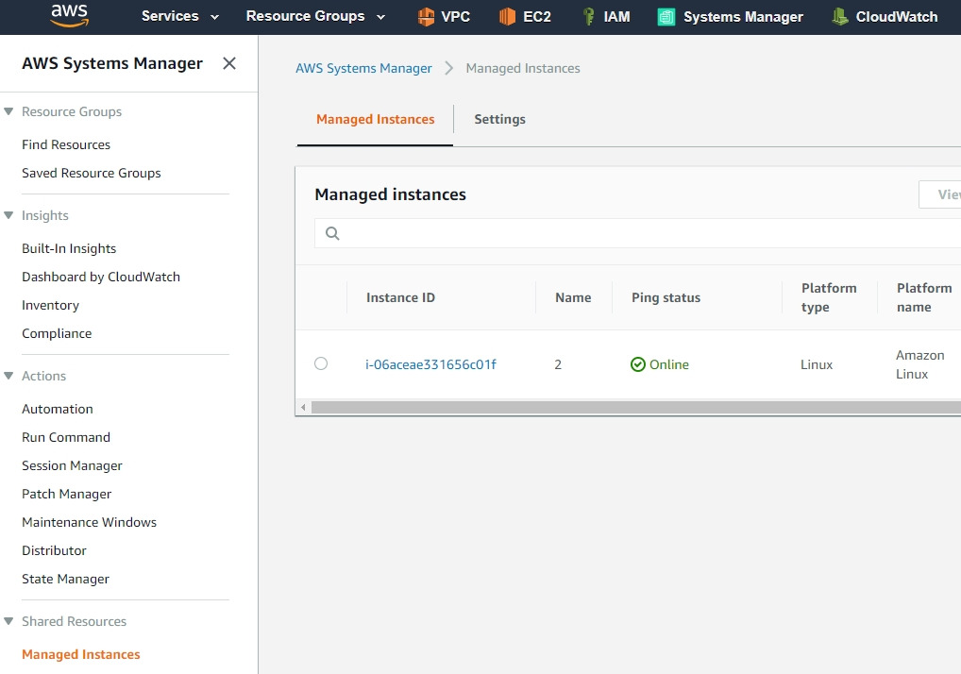The image size is (961, 674).
Task: Go to Inventory page
Action: tap(50, 305)
